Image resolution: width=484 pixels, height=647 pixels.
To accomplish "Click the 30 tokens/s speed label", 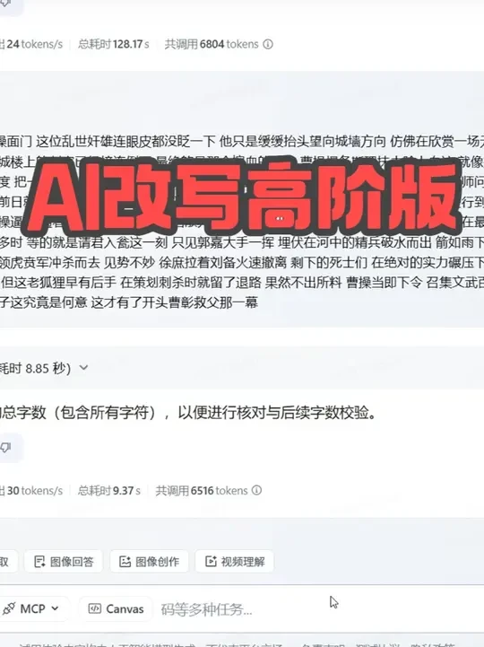I will click(32, 490).
